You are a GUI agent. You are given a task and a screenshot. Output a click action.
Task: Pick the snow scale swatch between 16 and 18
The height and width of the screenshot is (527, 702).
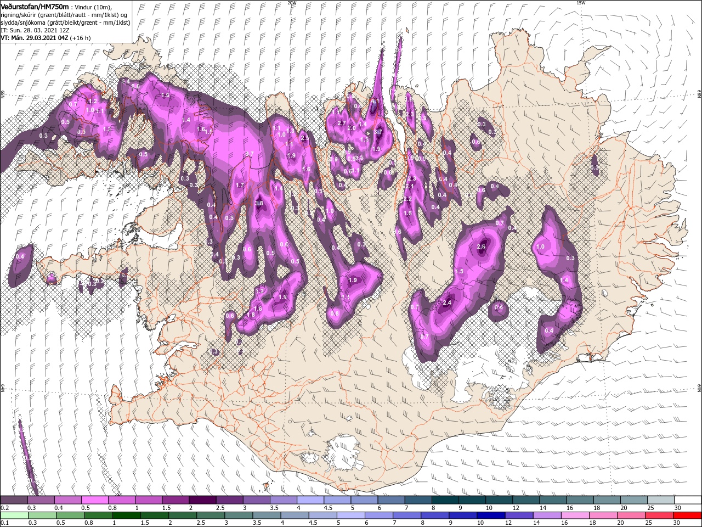(x=580, y=500)
